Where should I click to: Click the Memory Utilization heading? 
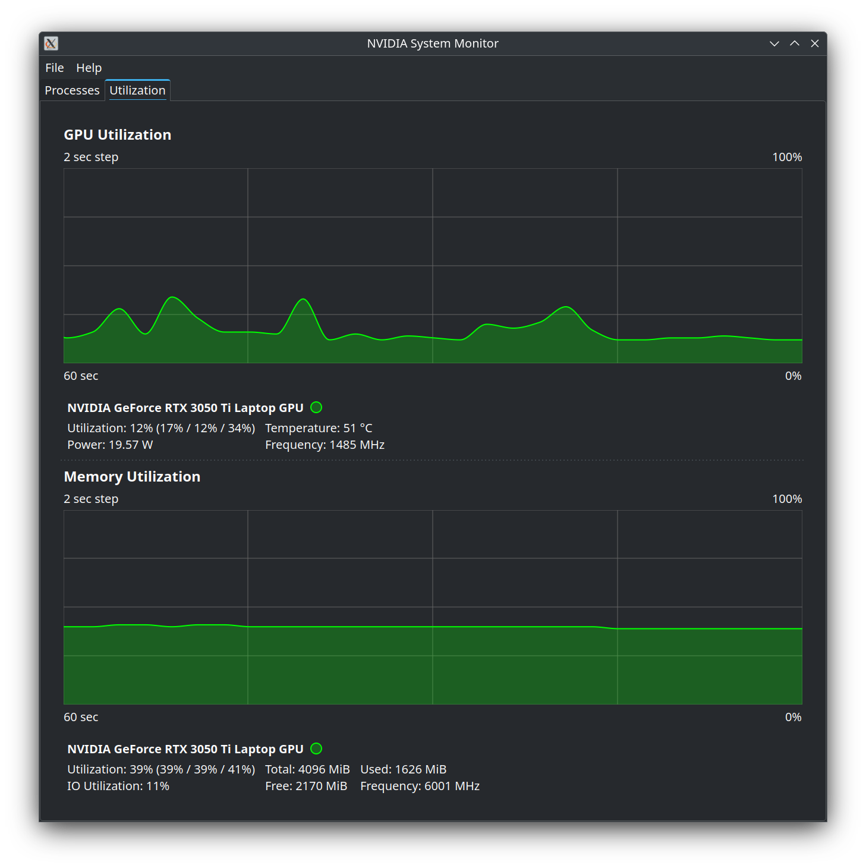pos(132,477)
